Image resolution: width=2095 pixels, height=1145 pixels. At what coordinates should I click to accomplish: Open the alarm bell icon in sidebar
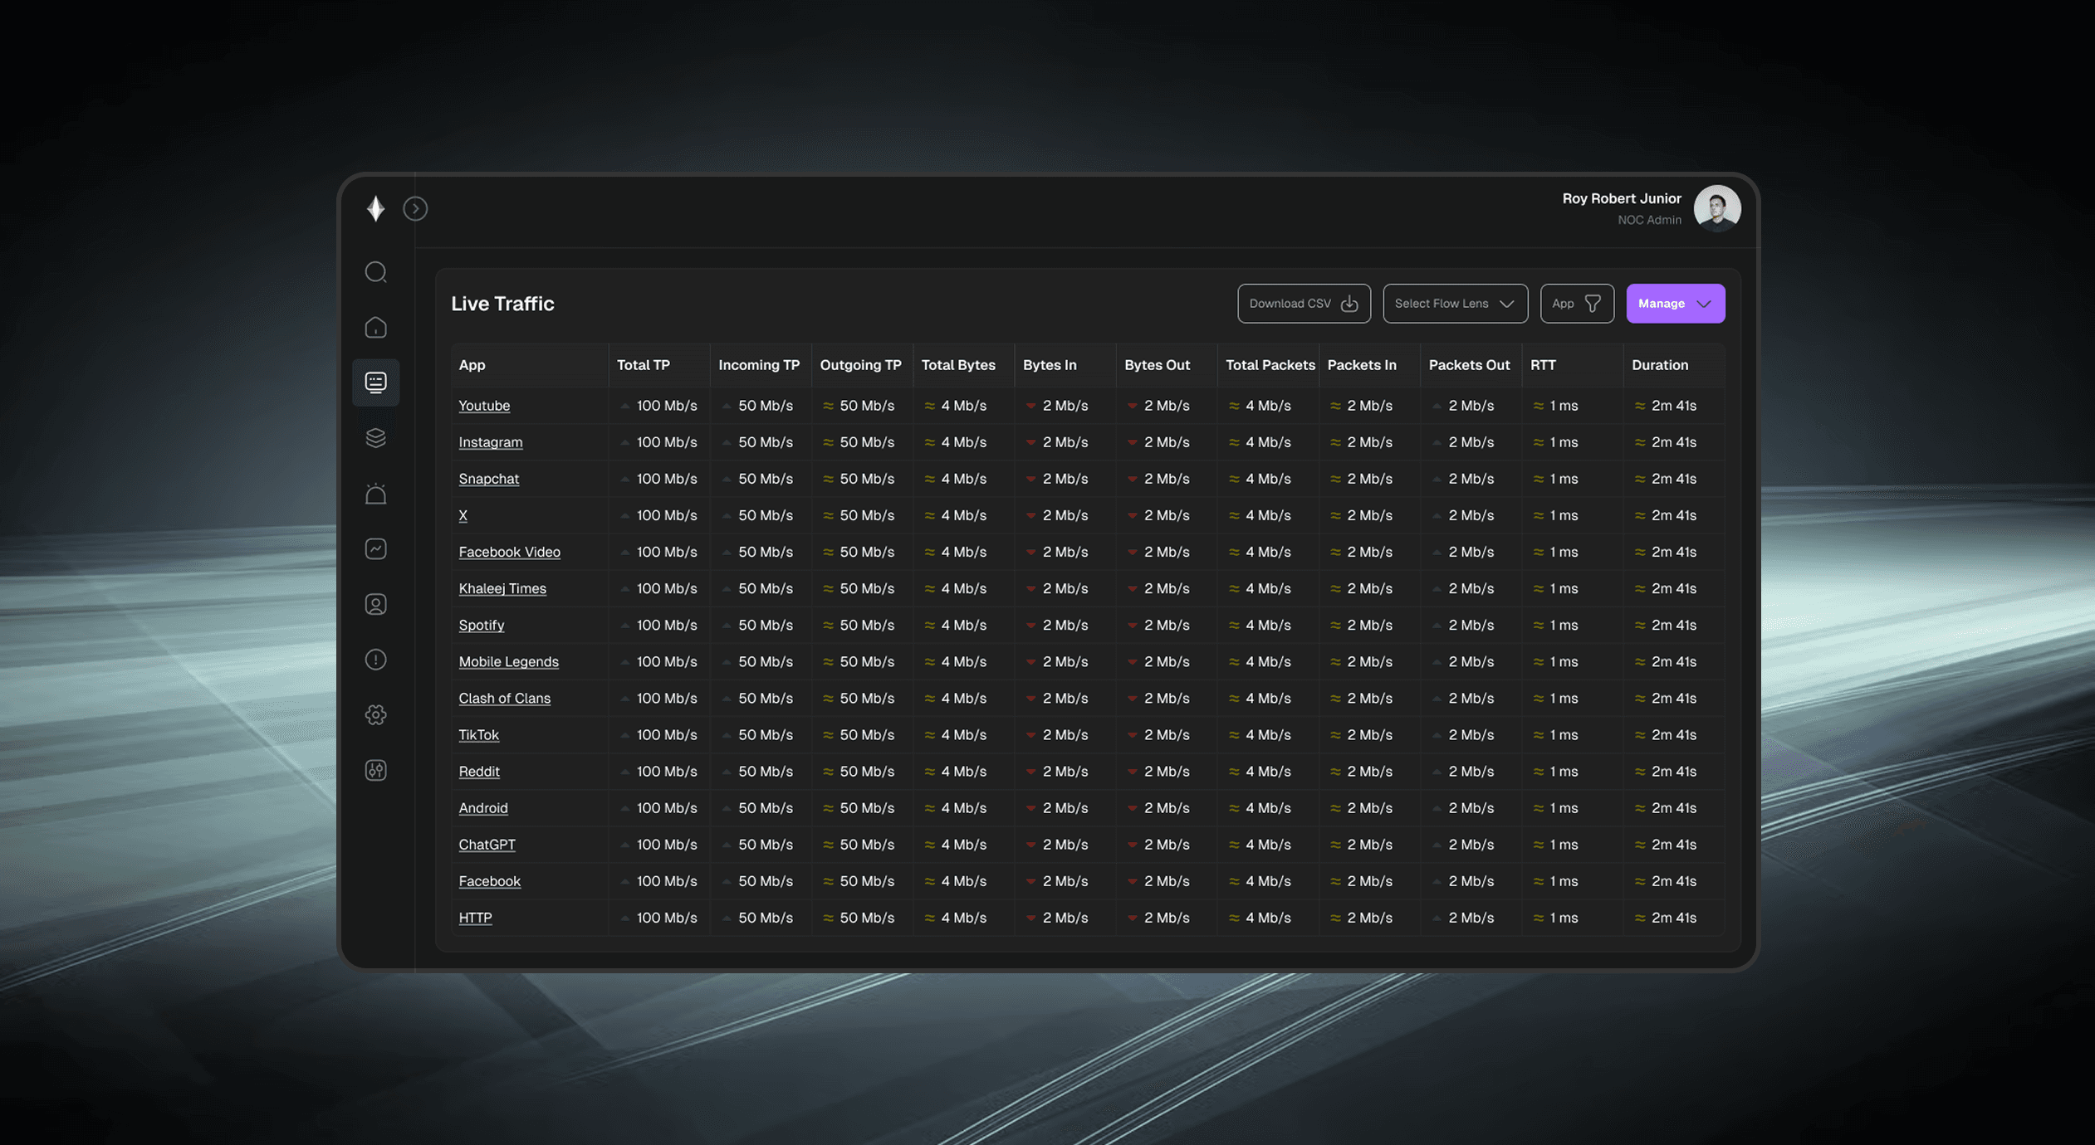point(376,494)
